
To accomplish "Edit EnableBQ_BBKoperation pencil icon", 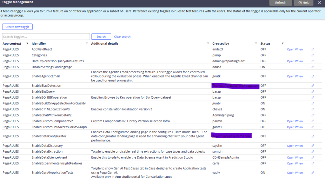I will [x=313, y=97].
